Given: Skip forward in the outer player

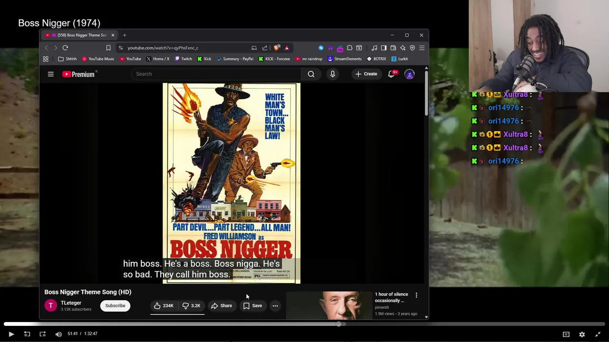Looking at the screenshot, I should [x=42, y=334].
